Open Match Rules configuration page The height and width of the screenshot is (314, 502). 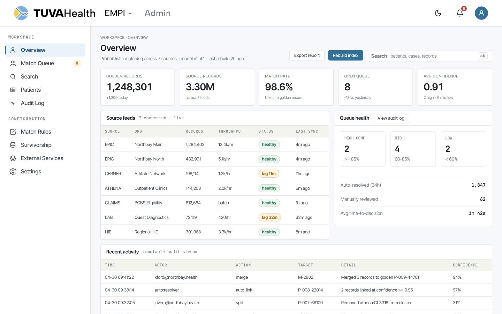pos(45,132)
